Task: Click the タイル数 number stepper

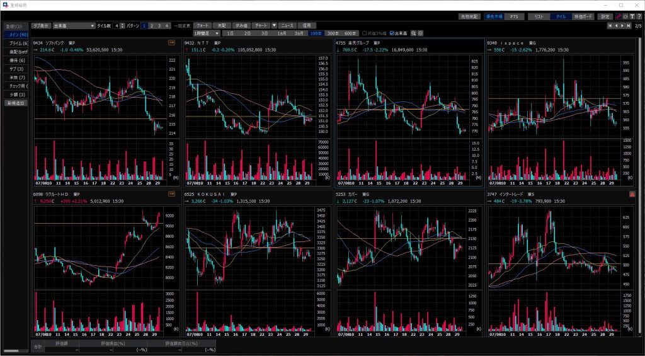Action: [117, 26]
